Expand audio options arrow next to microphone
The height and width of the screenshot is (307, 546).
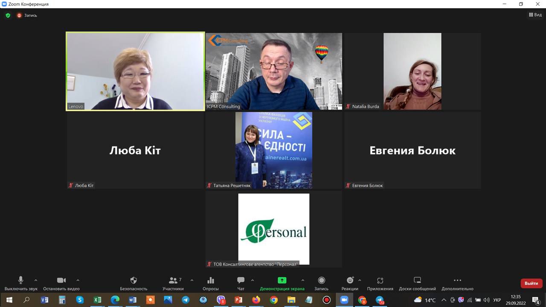[x=36, y=280]
